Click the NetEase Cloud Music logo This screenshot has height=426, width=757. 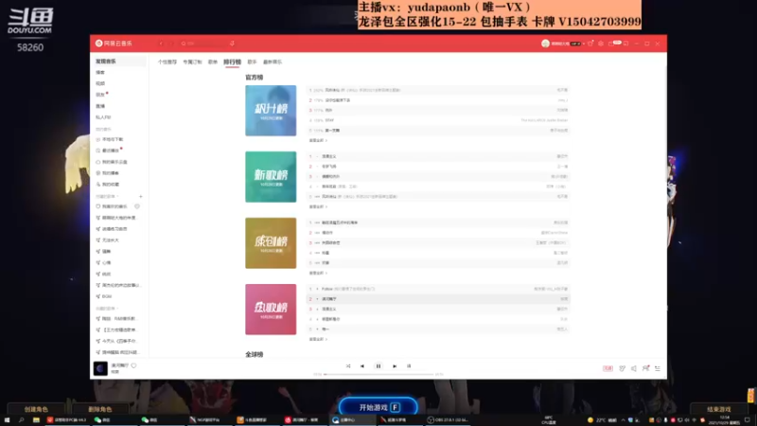pos(114,44)
